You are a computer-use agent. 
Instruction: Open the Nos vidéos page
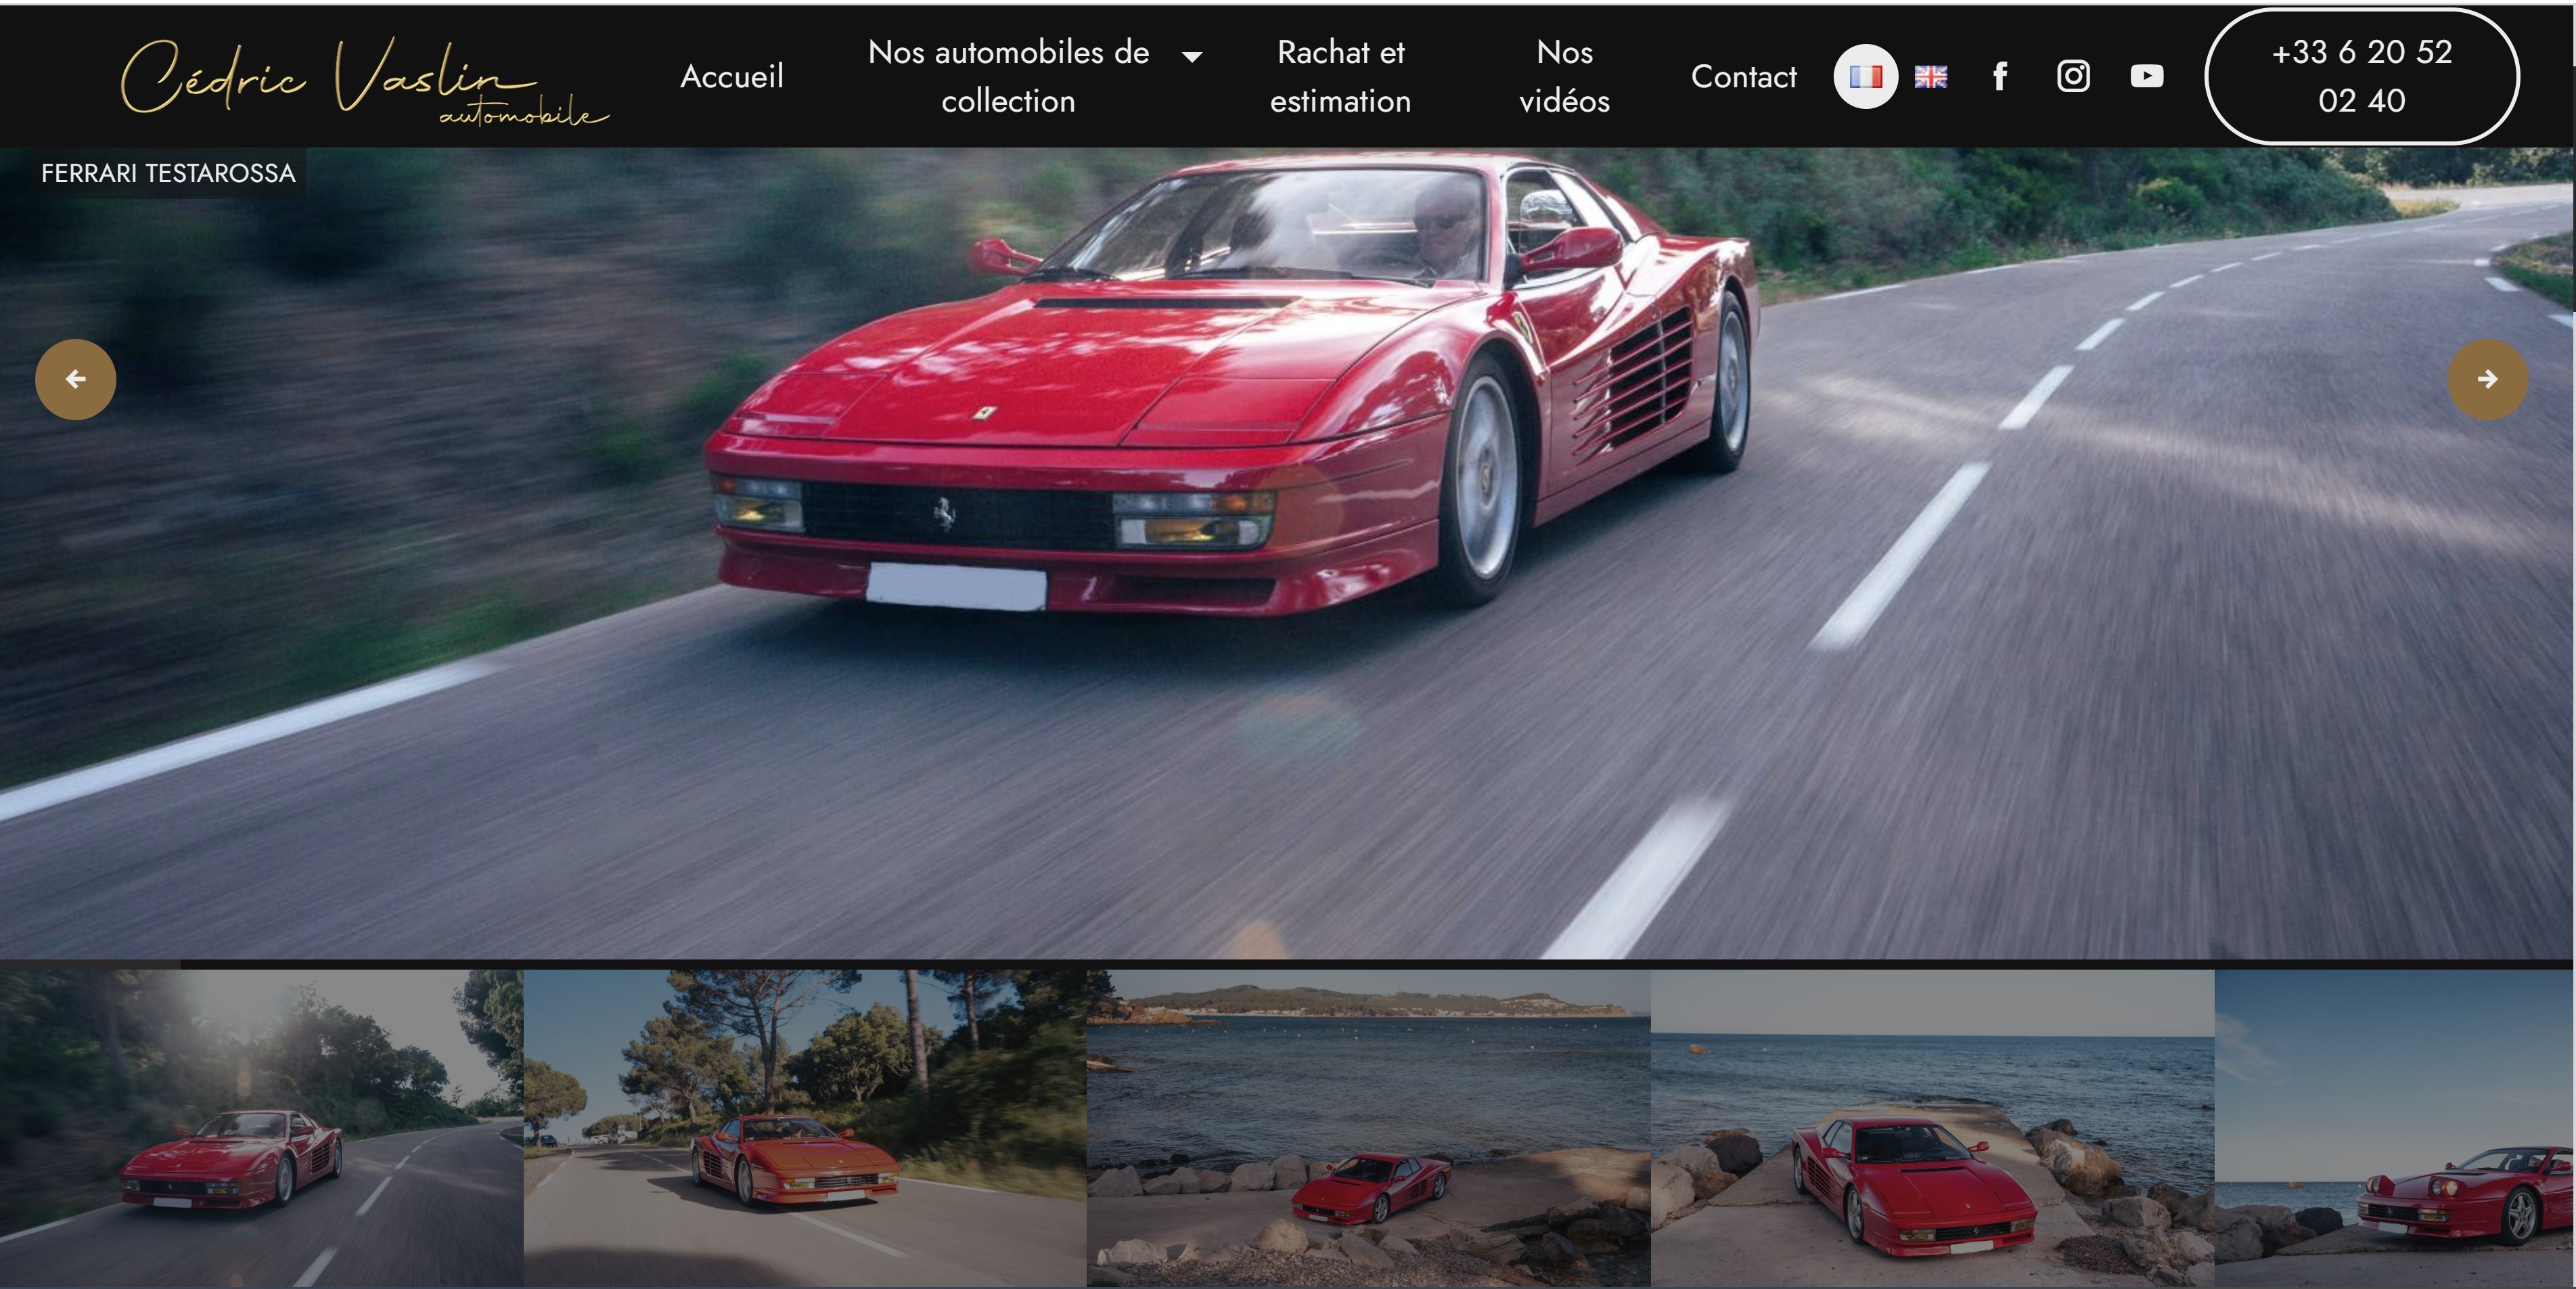1564,76
